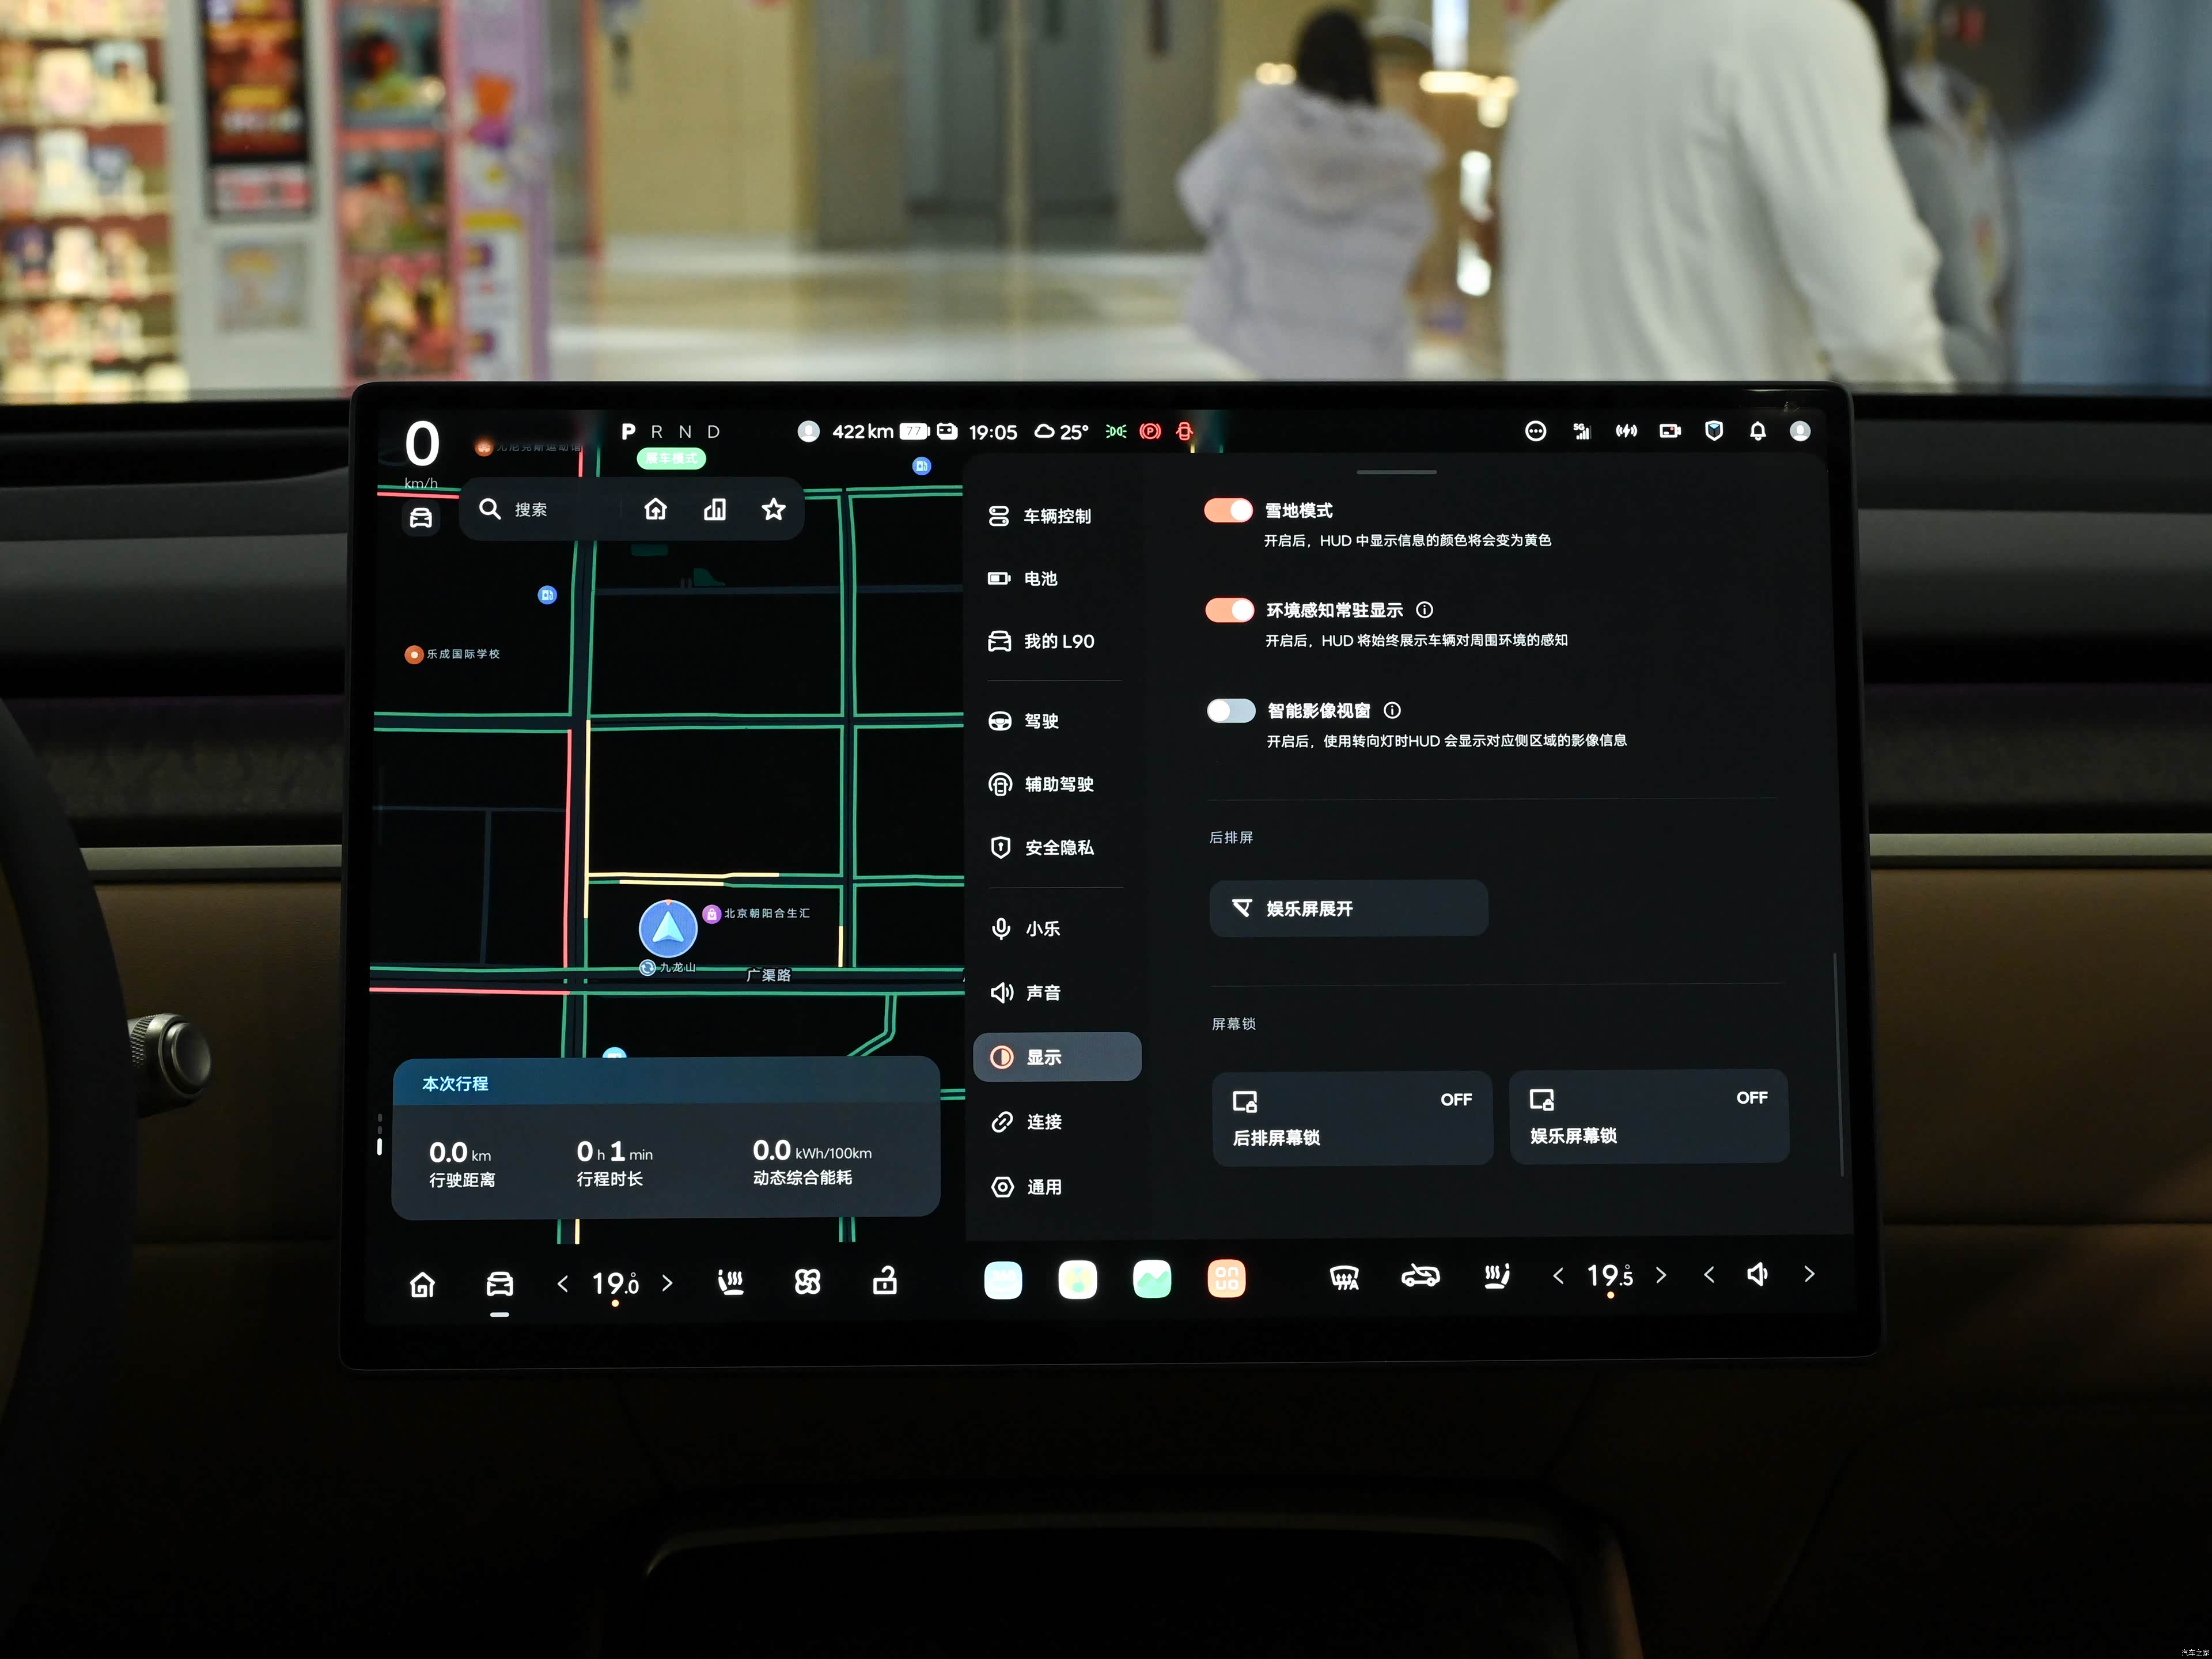This screenshot has height=1659, width=2212.
Task: Tap the rear defrost icon
Action: (1344, 1277)
